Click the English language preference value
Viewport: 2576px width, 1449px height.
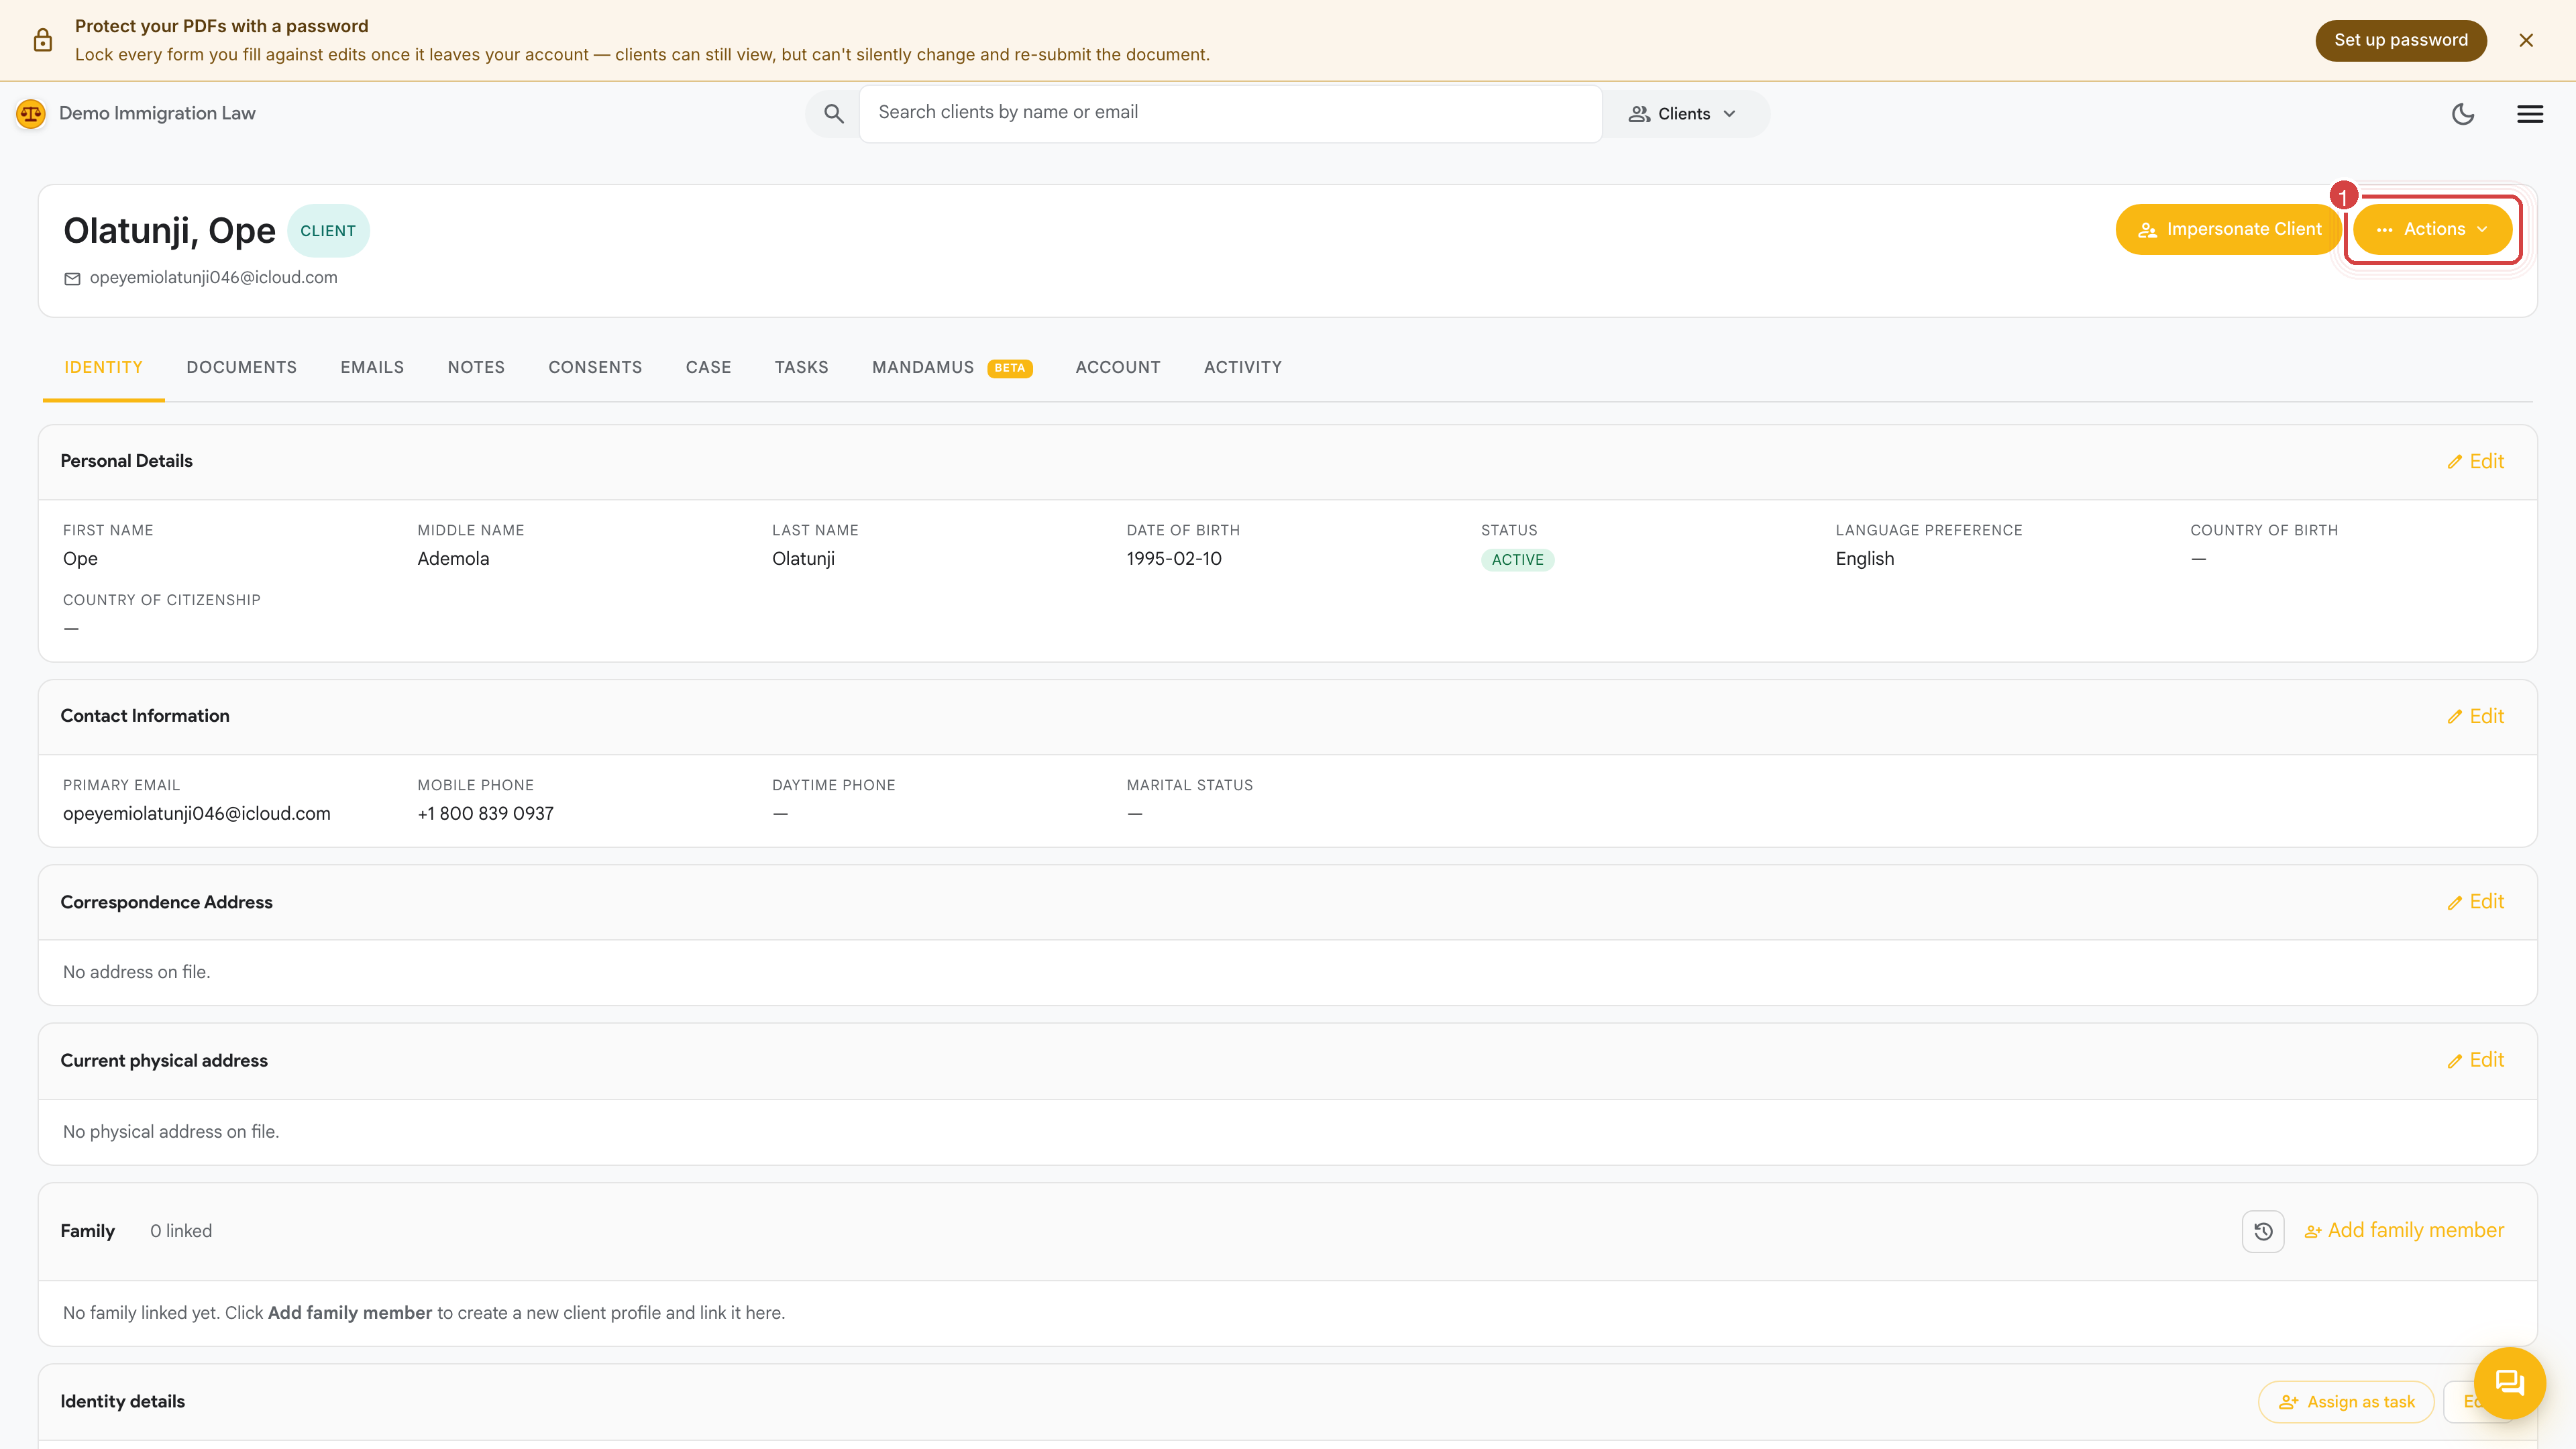[1864, 559]
